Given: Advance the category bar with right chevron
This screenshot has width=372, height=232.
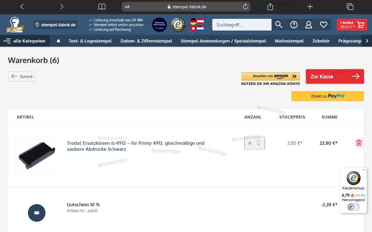Looking at the screenshot, I should (x=367, y=41).
